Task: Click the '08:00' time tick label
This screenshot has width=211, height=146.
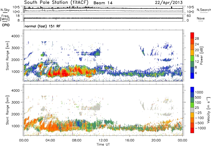Action: [77, 140]
